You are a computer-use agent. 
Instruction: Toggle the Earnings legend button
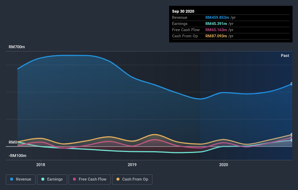[x=52, y=179]
